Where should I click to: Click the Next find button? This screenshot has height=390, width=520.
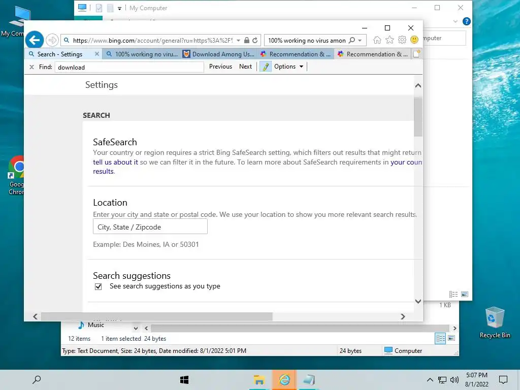point(245,67)
